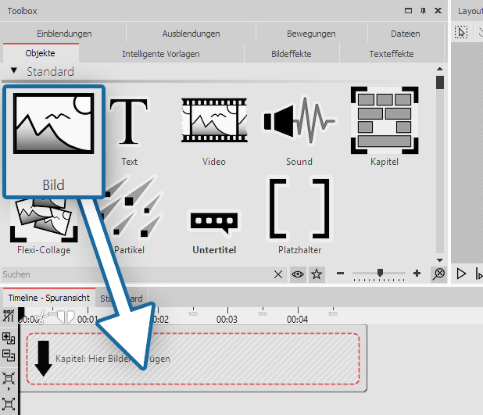Image resolution: width=483 pixels, height=415 pixels.
Task: Select the Text object
Action: click(129, 125)
